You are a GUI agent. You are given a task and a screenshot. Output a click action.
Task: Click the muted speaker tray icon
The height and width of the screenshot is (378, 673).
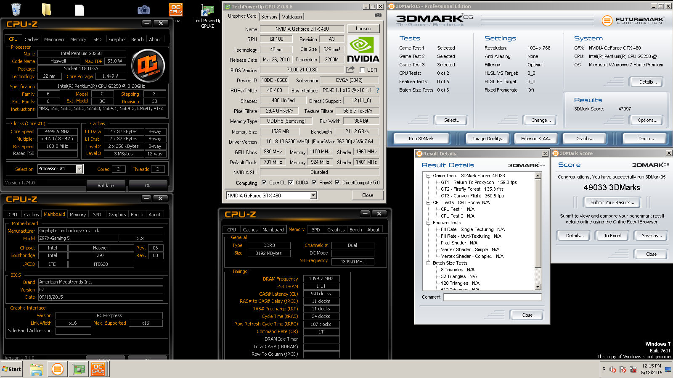pos(613,370)
